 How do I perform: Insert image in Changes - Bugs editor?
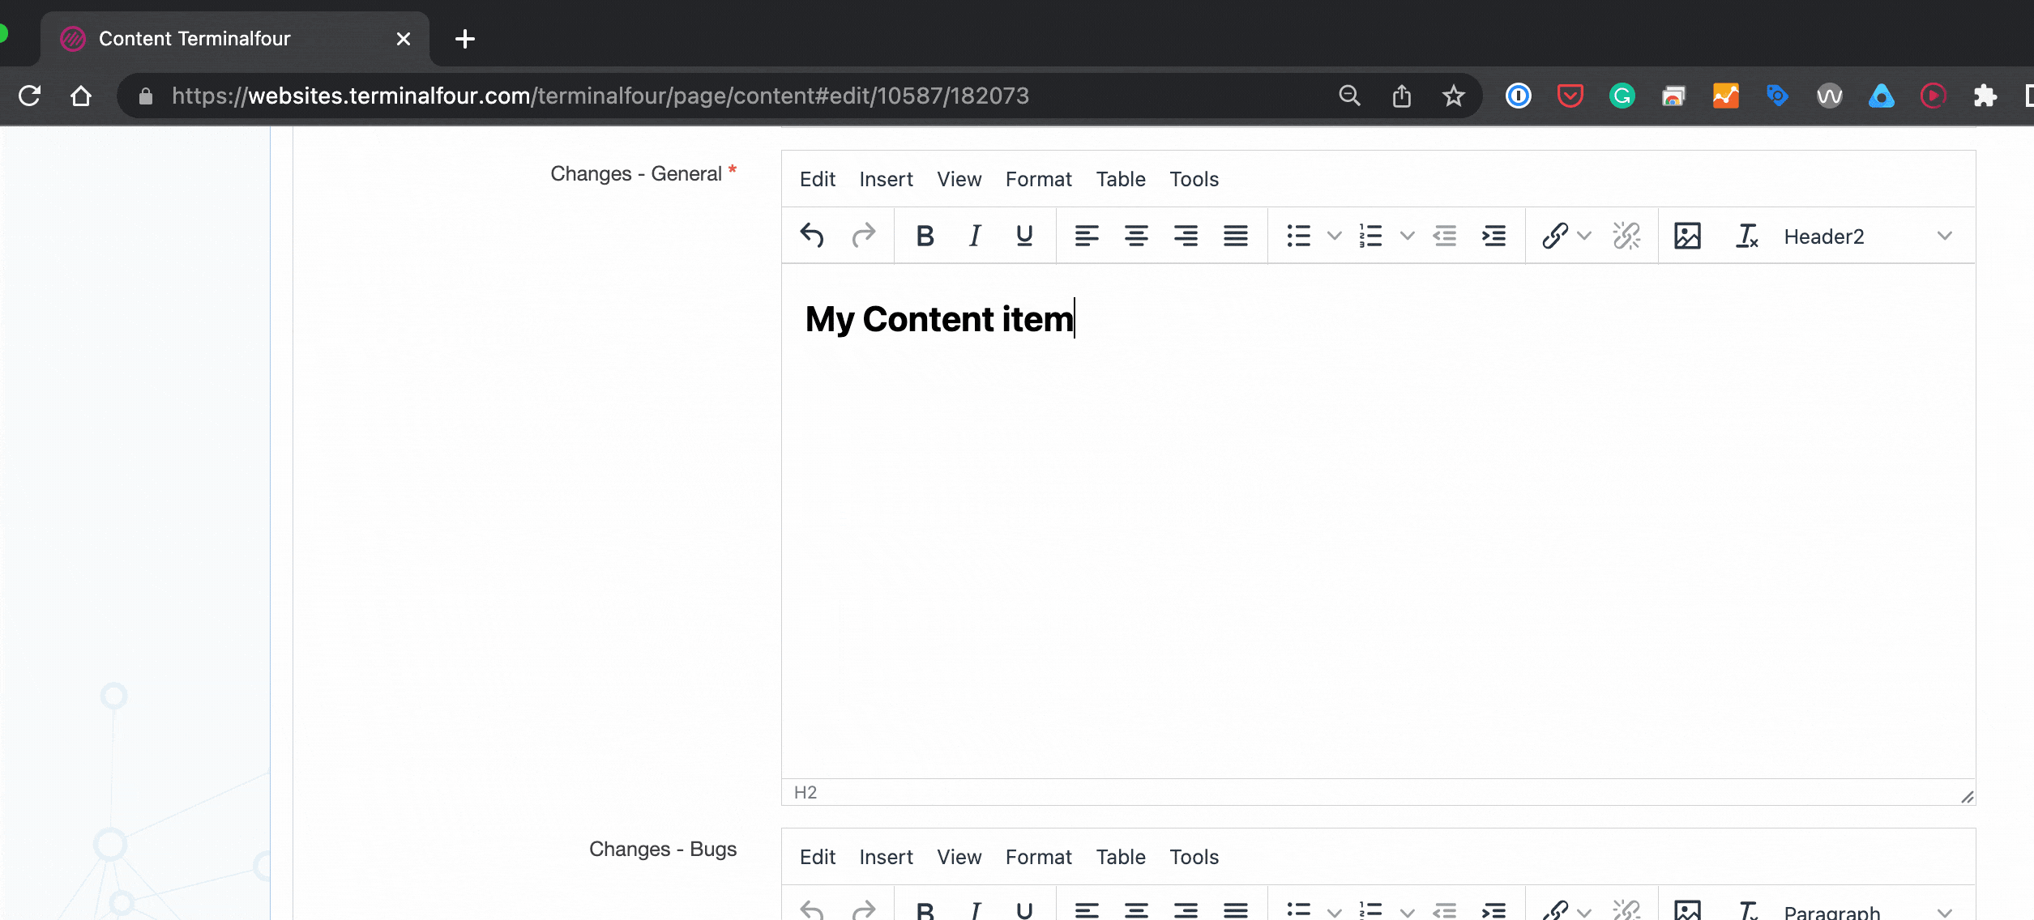coord(1687,910)
